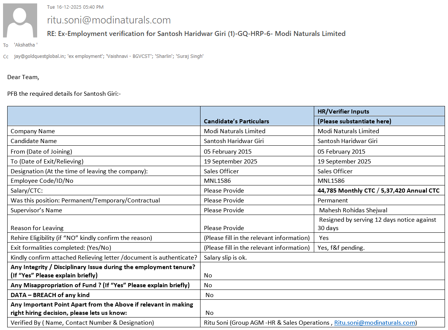Image resolution: width=448 pixels, height=330 pixels.
Task: Select recipient 'Akshatha' in the To field
Action: pyautogui.click(x=26, y=45)
